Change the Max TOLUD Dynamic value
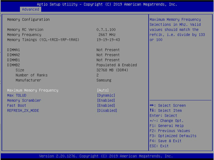The width and height of the screenshot is (214, 160). coord(106,95)
